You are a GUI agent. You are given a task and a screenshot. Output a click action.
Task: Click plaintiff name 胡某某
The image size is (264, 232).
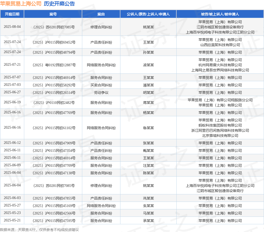point(148,93)
